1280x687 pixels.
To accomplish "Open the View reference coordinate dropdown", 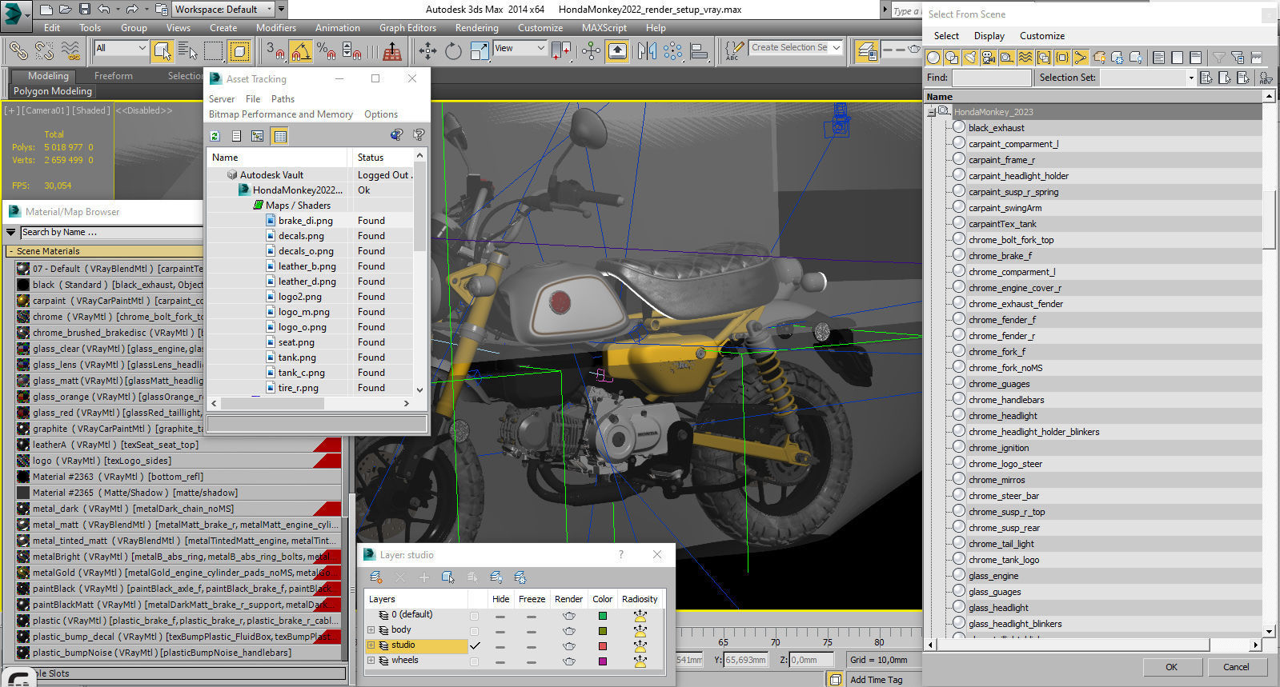I will tap(520, 49).
